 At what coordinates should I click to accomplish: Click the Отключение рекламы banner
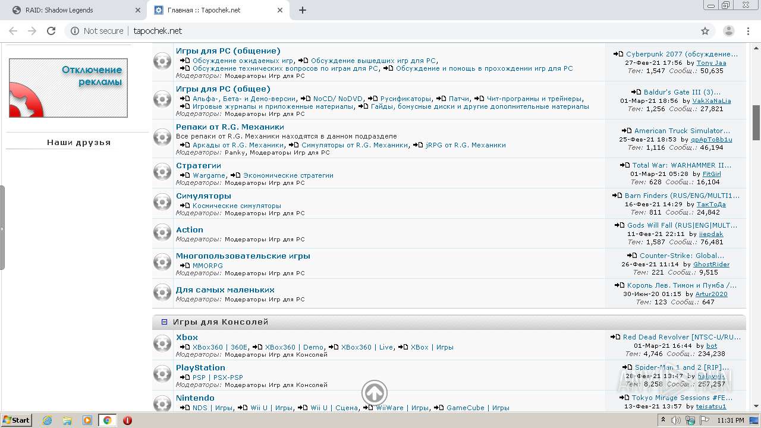(x=68, y=88)
